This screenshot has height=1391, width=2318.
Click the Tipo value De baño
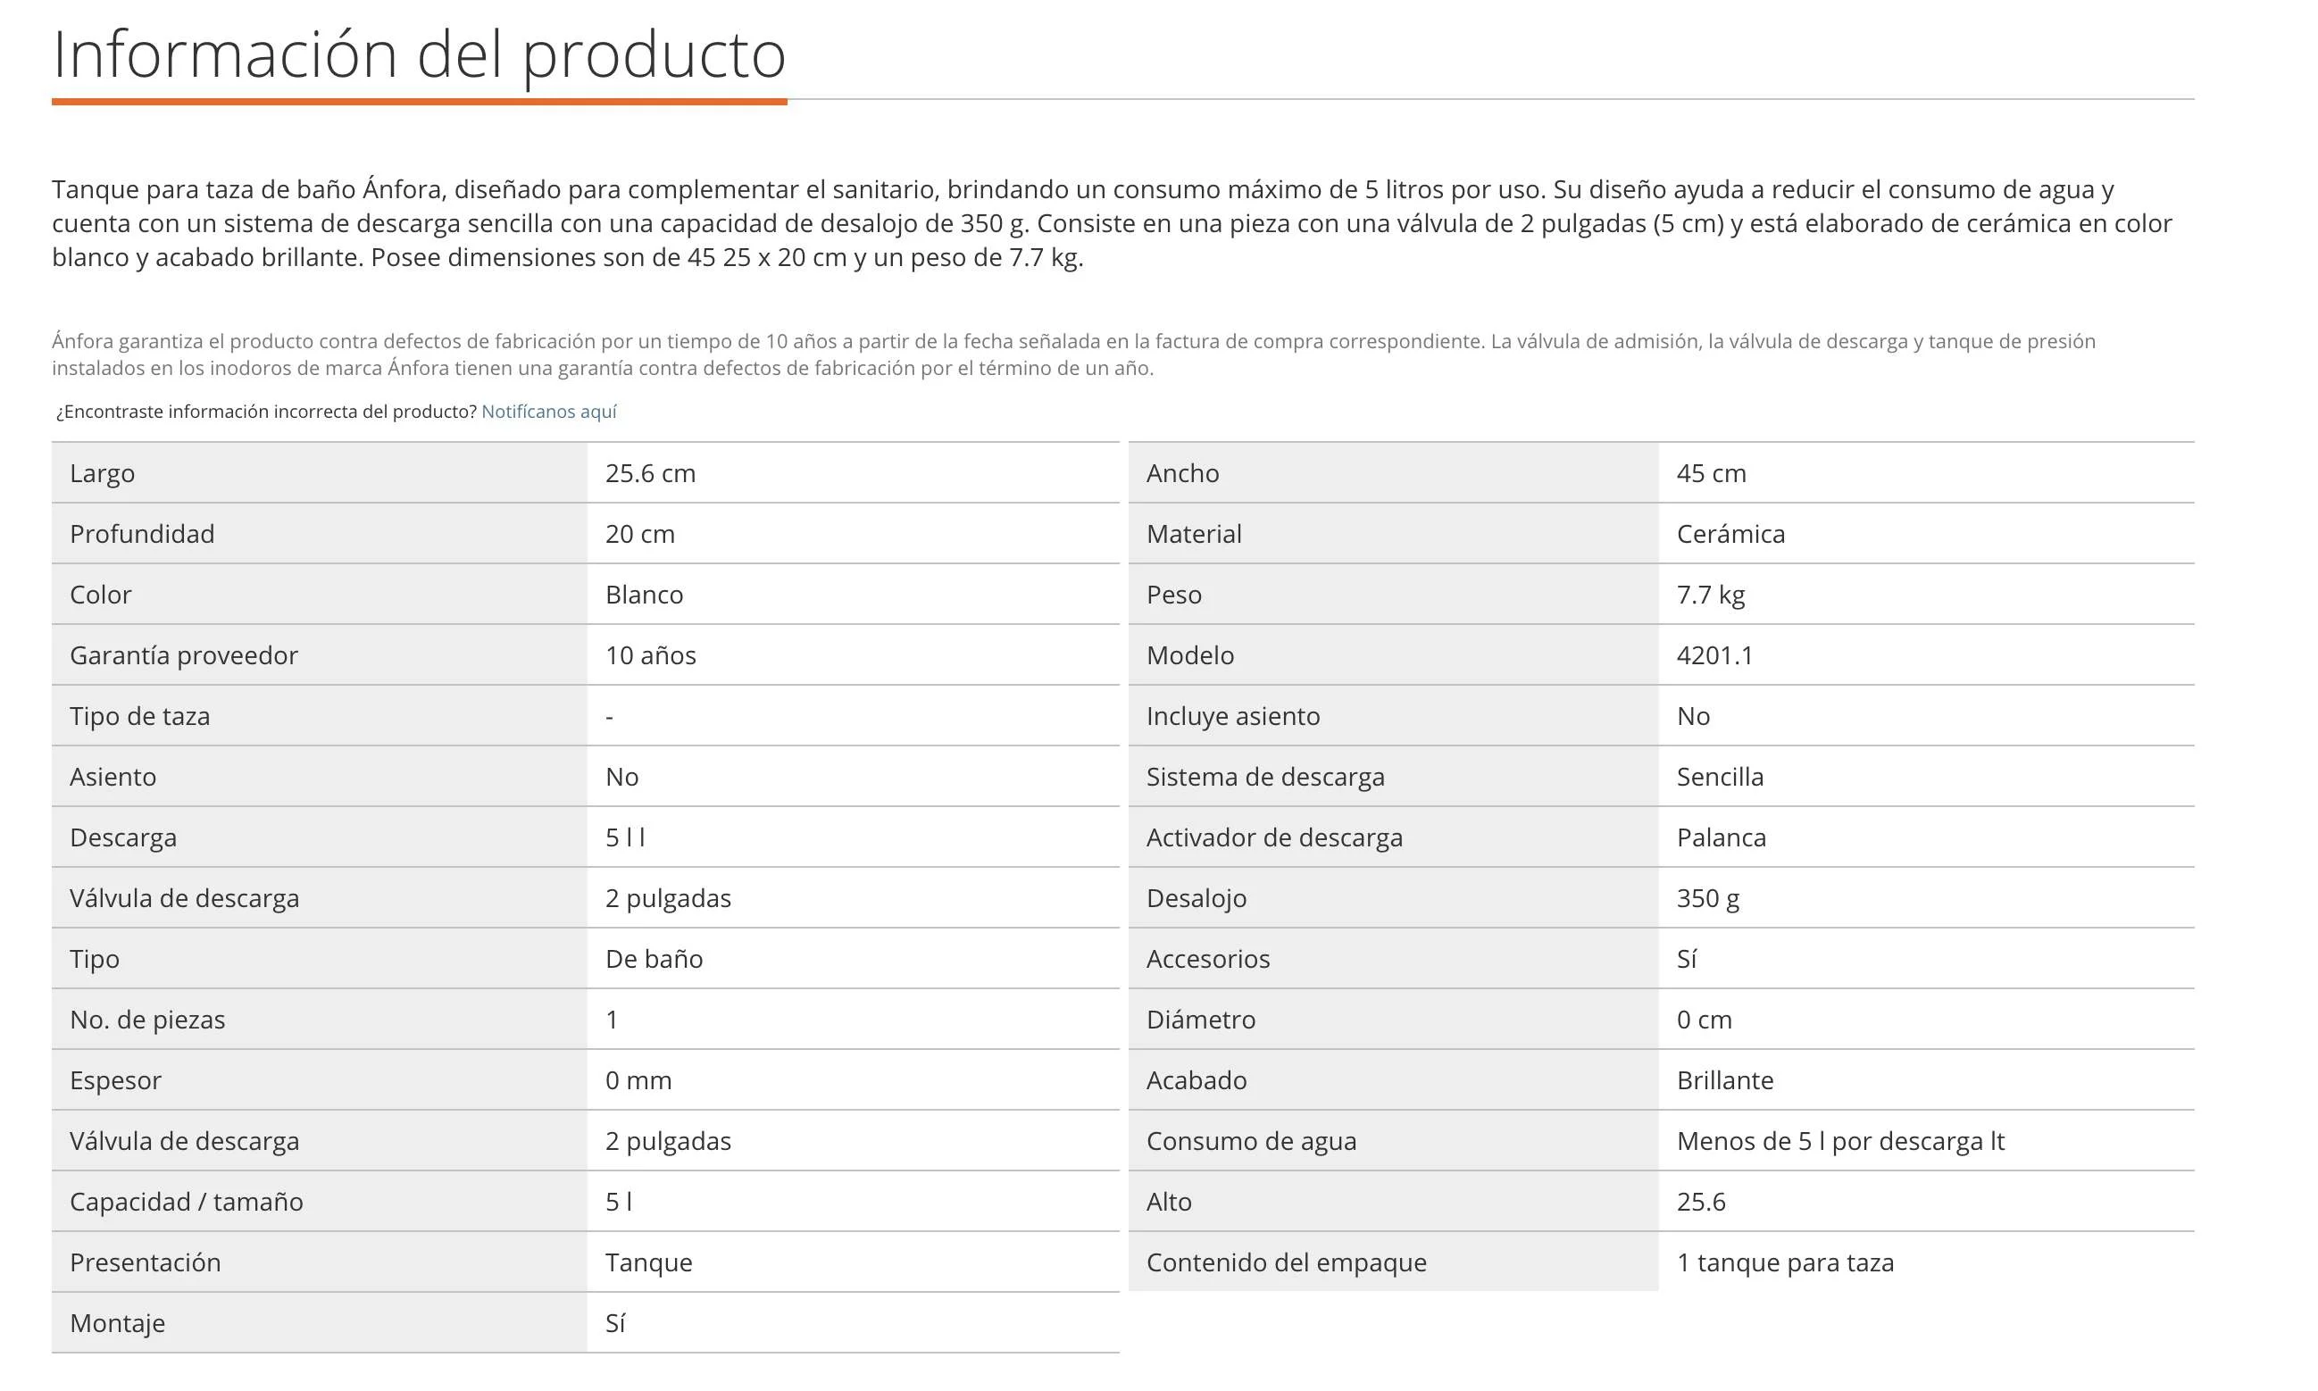coord(655,959)
